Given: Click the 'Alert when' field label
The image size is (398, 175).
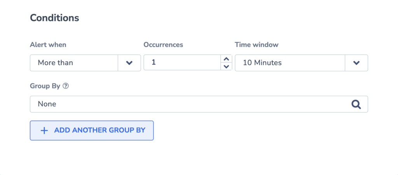Looking at the screenshot, I should 48,45.
